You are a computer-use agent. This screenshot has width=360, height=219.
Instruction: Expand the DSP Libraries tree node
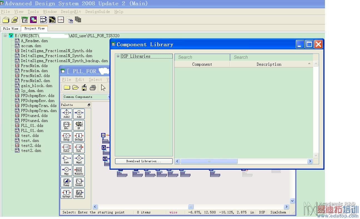tap(118, 56)
